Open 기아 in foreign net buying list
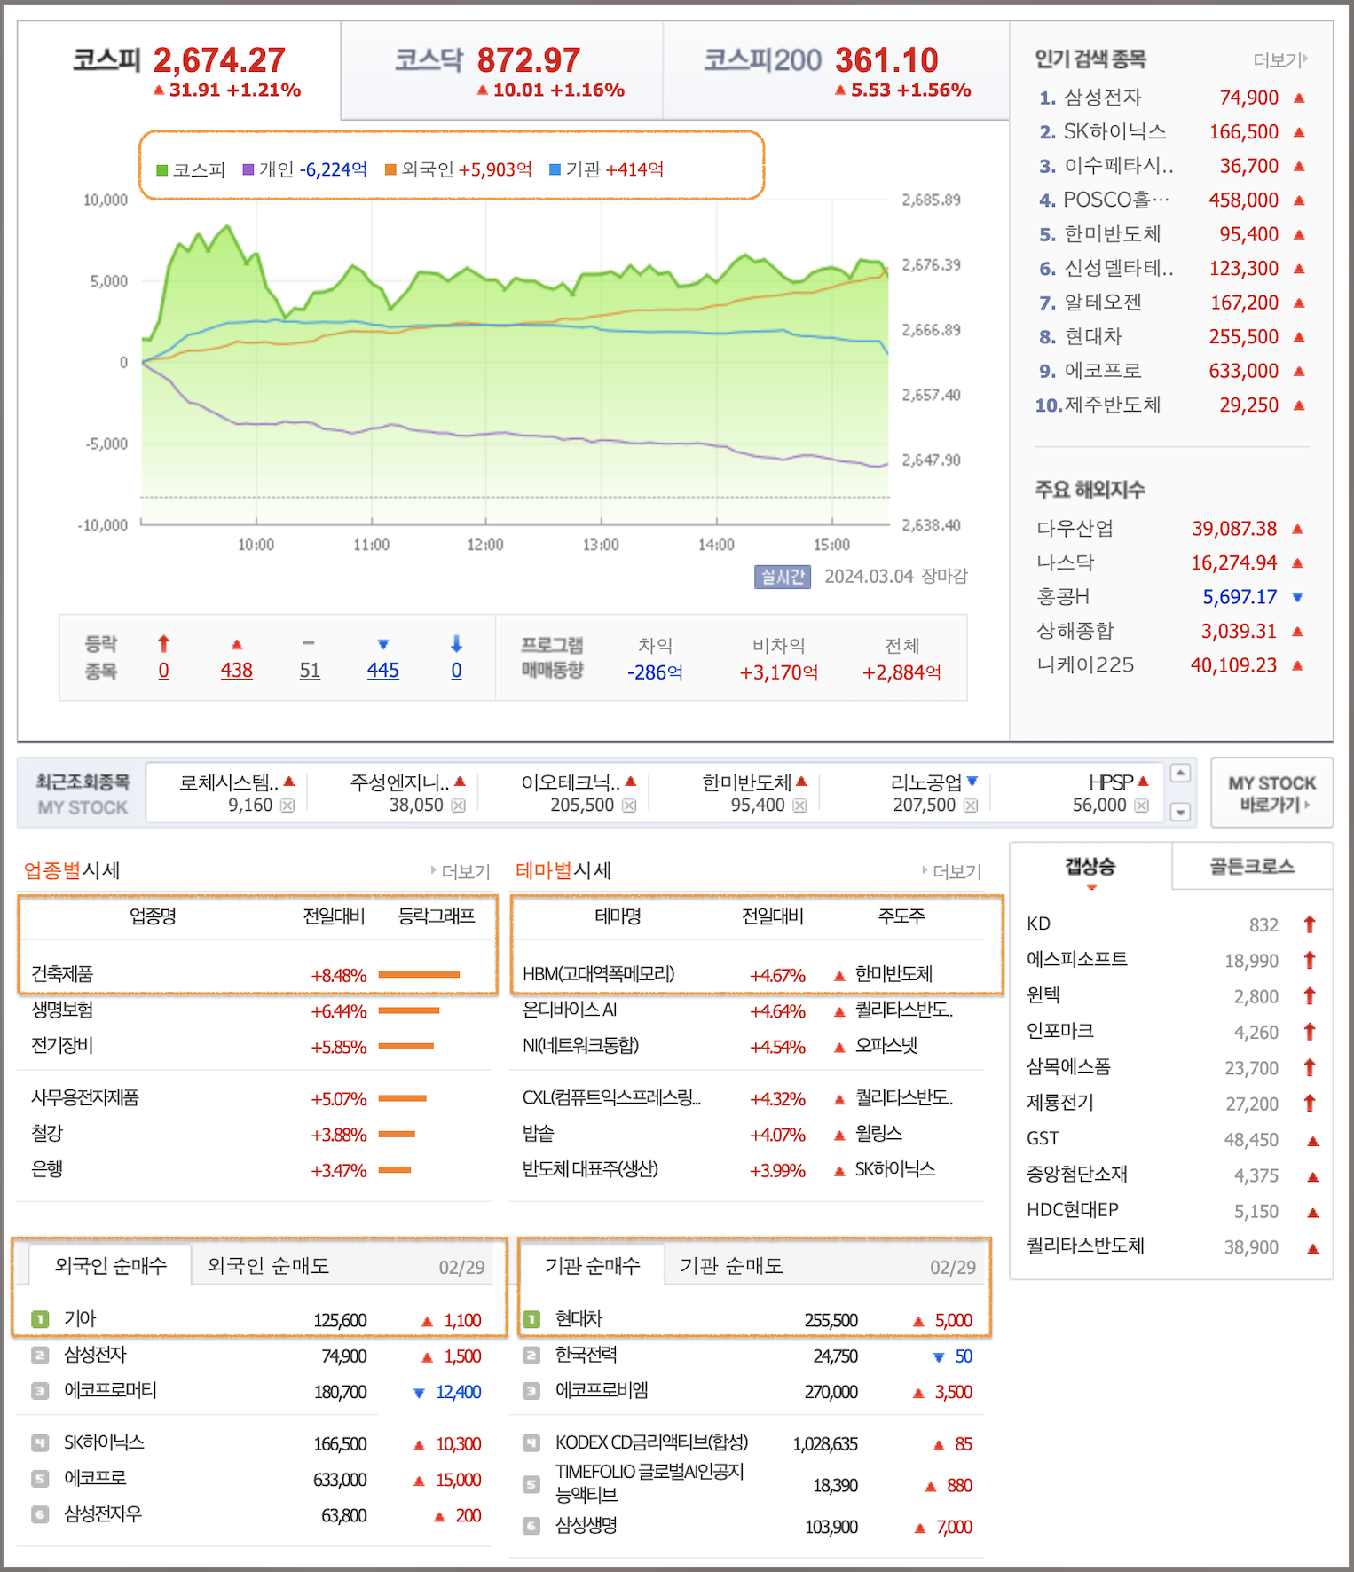 (80, 1319)
